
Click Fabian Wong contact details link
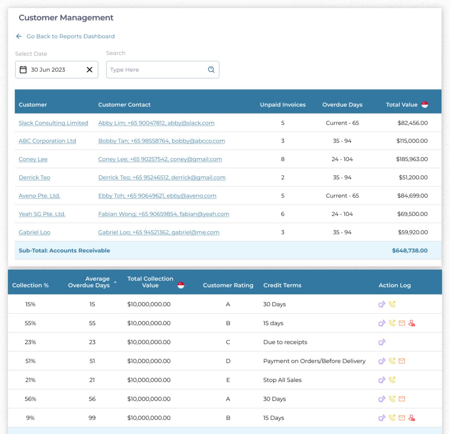[x=164, y=214]
